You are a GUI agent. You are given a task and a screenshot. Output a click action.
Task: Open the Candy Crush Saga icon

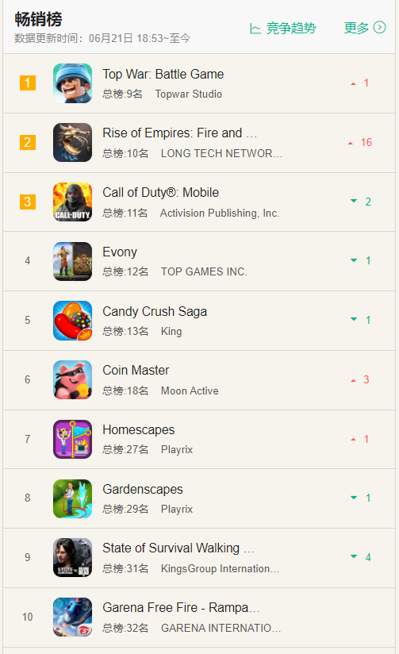(x=72, y=321)
